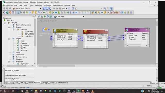Open the Versioning menu
This screenshot has width=165, height=93.
39,5
